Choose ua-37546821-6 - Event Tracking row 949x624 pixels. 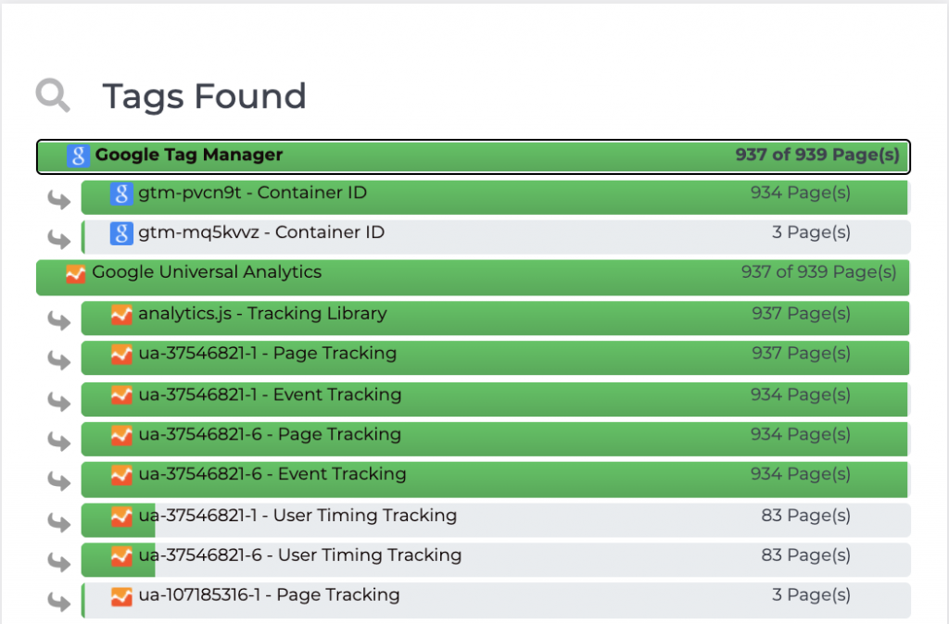pos(272,475)
